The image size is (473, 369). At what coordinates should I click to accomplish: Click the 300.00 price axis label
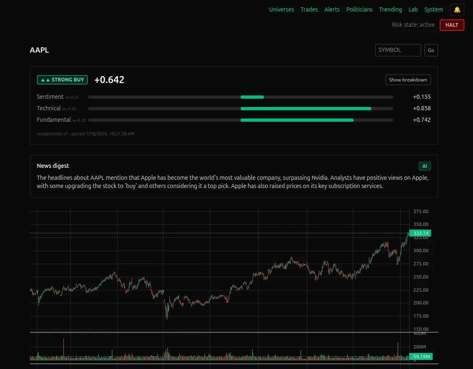[x=421, y=251]
